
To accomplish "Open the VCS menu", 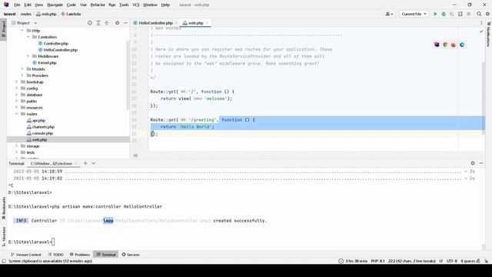I will pyautogui.click(x=136, y=5).
